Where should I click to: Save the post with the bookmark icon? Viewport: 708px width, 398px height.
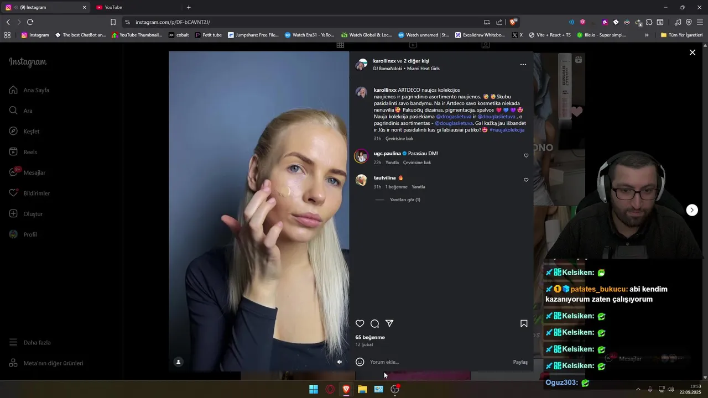point(524,324)
